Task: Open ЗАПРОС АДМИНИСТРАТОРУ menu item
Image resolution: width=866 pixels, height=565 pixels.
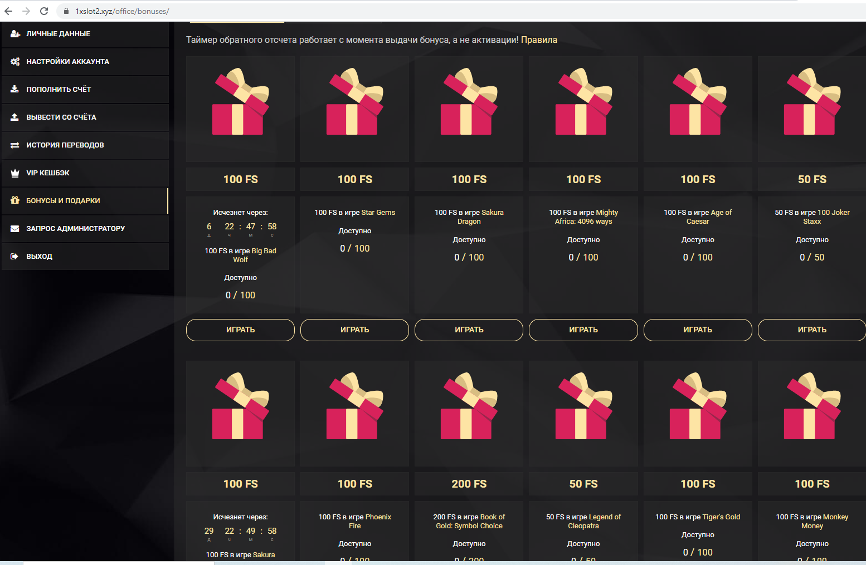Action: click(85, 229)
